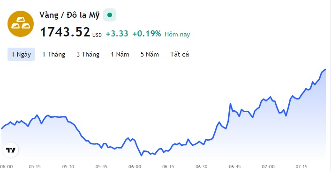Click the green market status indicator
Screen dimensions: 331x171
pyautogui.click(x=110, y=15)
